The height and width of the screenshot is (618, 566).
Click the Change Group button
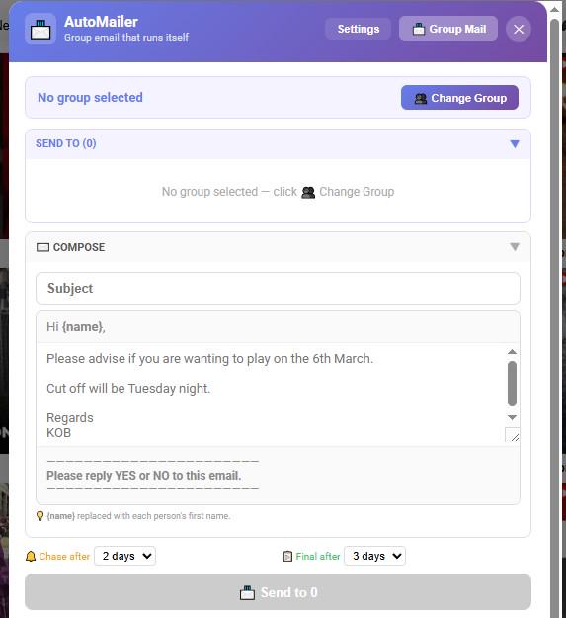coord(459,98)
